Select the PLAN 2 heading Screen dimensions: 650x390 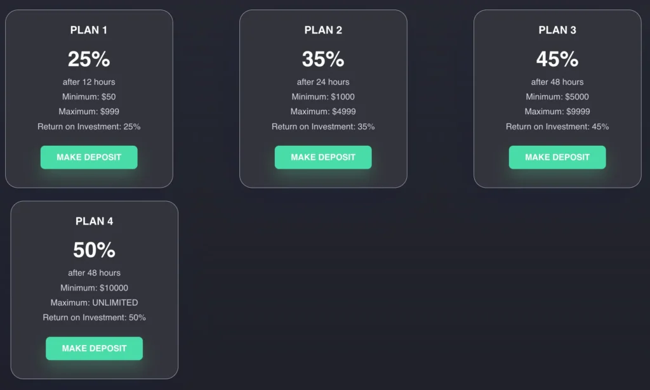point(323,30)
